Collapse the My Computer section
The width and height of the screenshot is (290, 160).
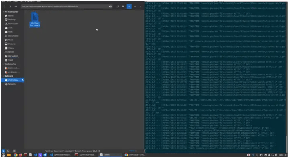point(2,12)
